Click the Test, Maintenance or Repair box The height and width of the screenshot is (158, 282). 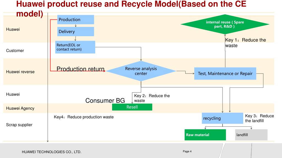point(225,74)
